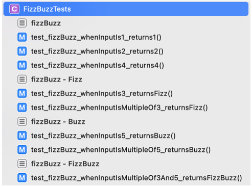Image resolution: width=252 pixels, height=187 pixels.
Task: Click the M icon for whenInputIs1_returns1 test
Action: click(22, 37)
